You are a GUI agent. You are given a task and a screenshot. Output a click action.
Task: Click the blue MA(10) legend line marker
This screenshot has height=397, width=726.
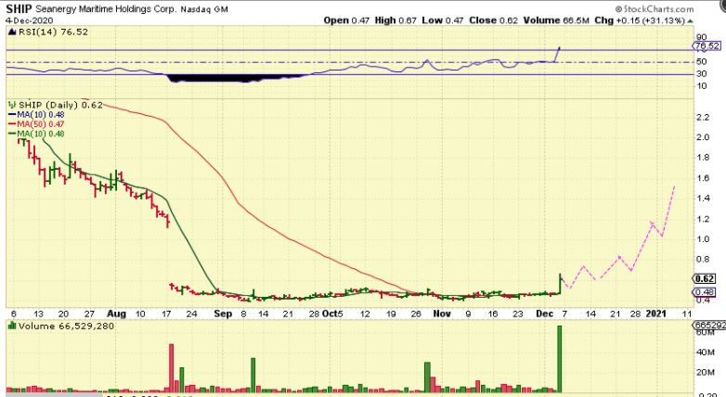point(12,115)
